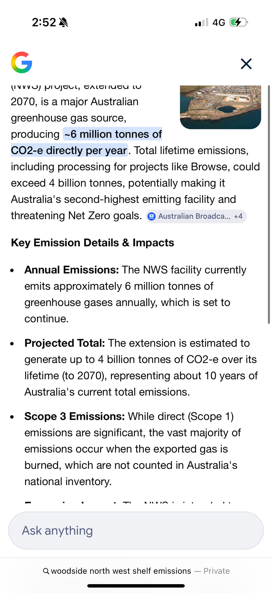Expand the +4 additional sources
Screen dimensions: 272x593
tap(238, 216)
